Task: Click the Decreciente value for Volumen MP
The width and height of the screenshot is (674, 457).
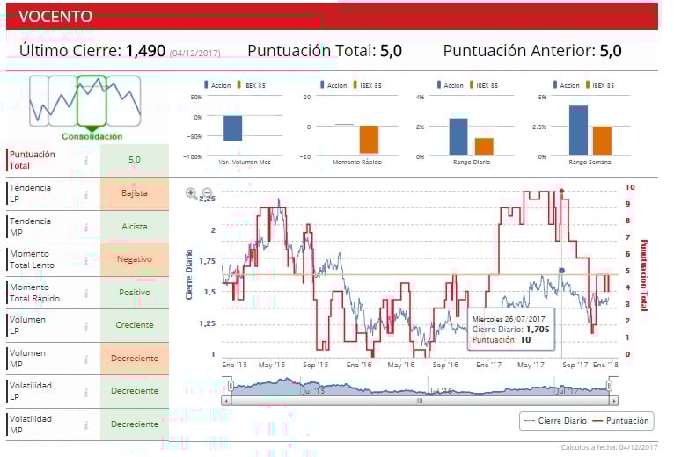Action: [x=135, y=359]
